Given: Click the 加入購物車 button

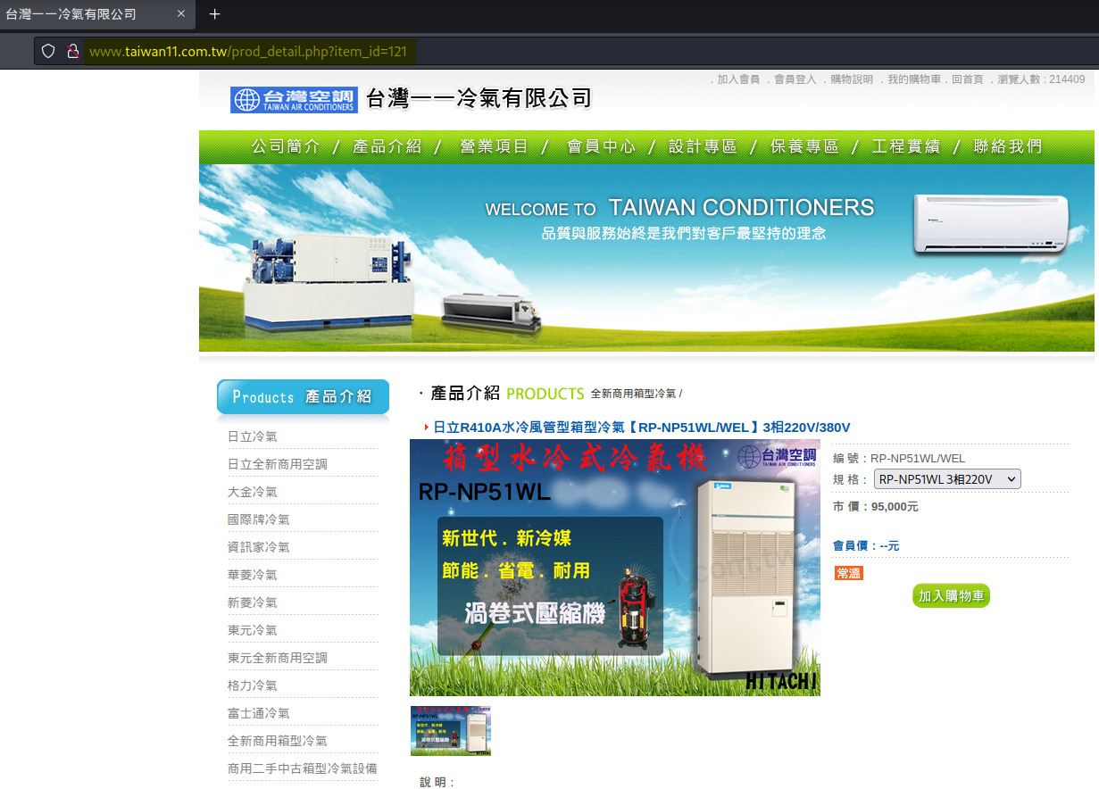Looking at the screenshot, I should 952,595.
